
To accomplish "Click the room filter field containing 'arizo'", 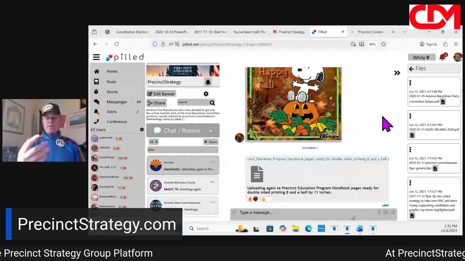I will pos(183,150).
